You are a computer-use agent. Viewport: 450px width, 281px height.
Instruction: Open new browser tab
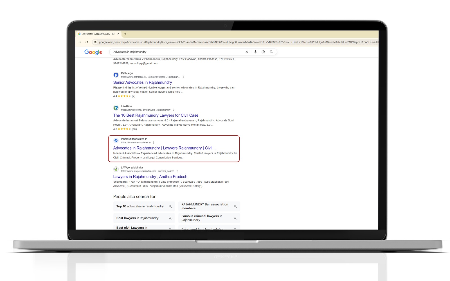coord(125,34)
